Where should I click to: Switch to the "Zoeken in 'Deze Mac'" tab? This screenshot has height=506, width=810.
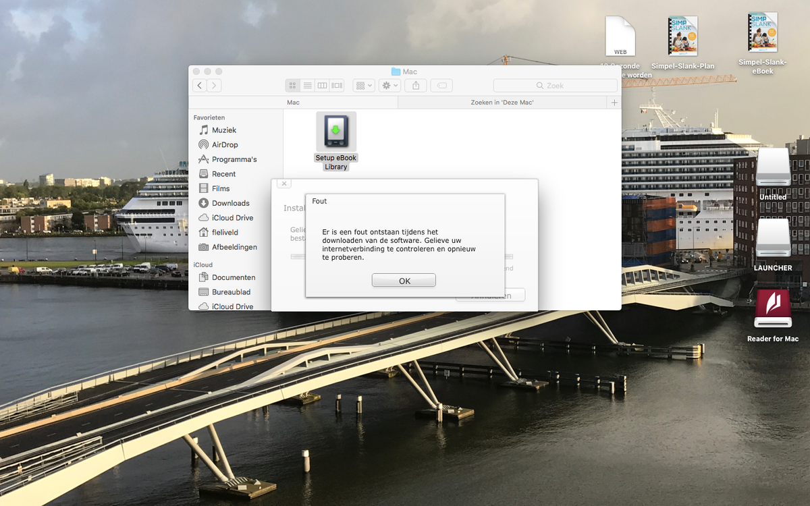(502, 103)
